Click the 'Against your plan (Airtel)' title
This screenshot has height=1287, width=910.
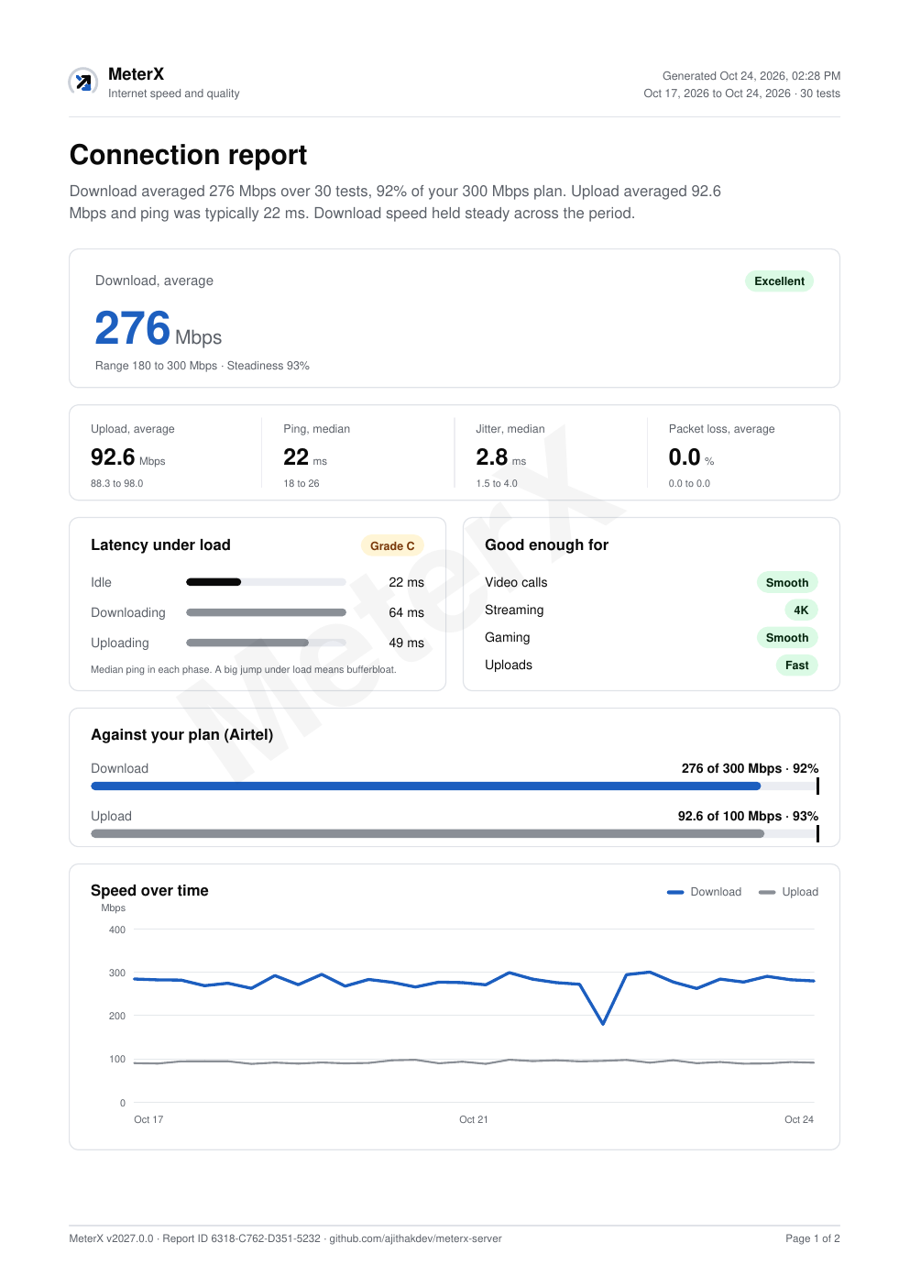182,735
